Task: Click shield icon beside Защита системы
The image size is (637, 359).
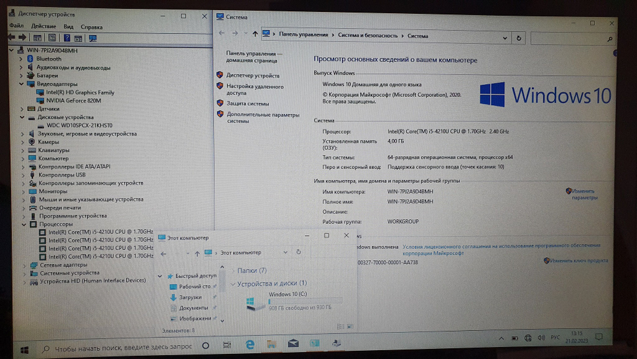Action: [x=220, y=103]
